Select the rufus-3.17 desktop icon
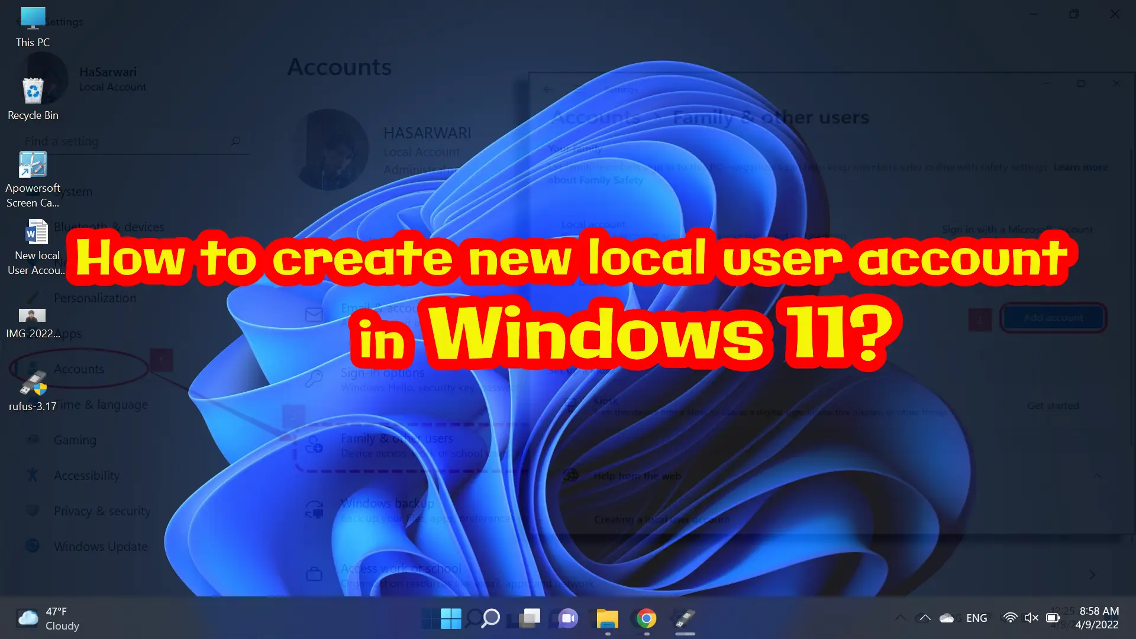 point(33,391)
